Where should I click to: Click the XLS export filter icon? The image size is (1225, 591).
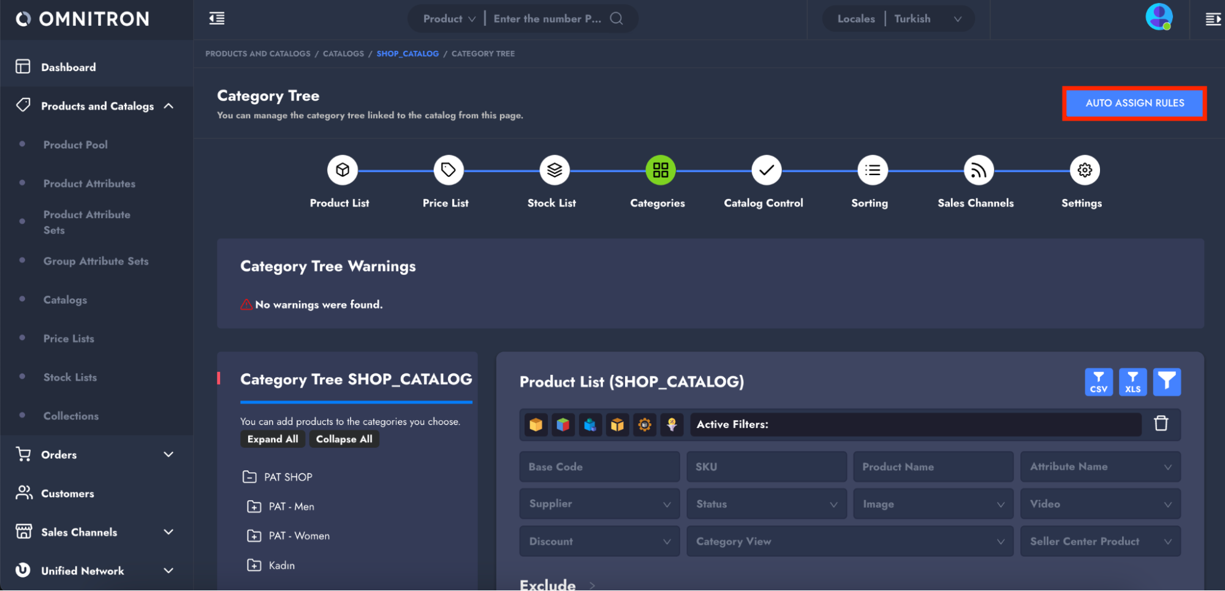(x=1132, y=382)
